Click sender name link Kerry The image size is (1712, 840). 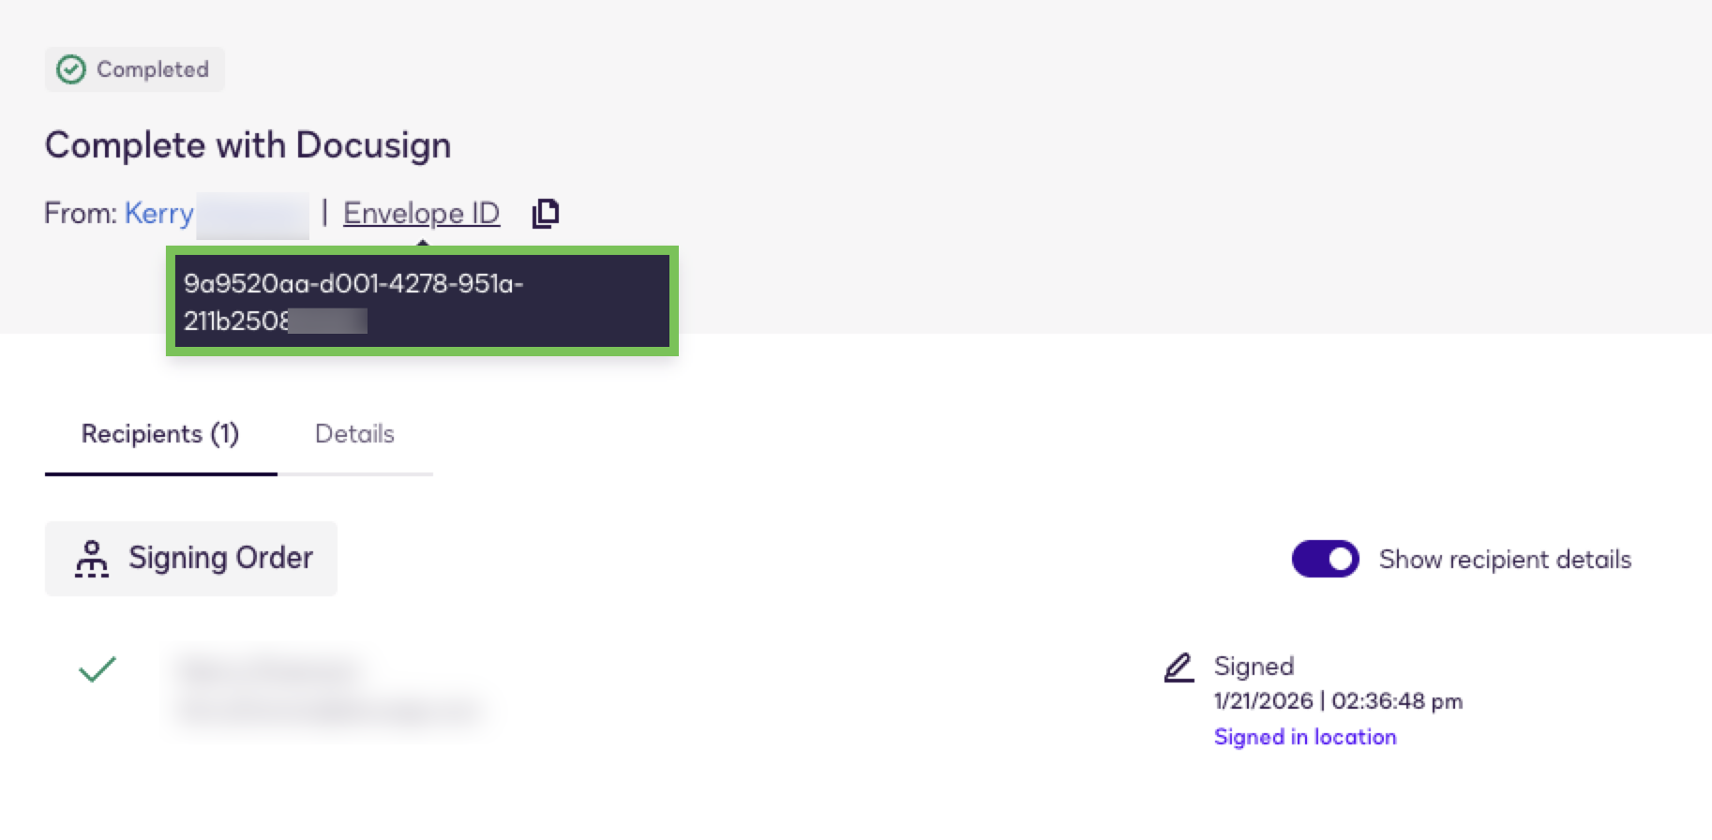(159, 214)
